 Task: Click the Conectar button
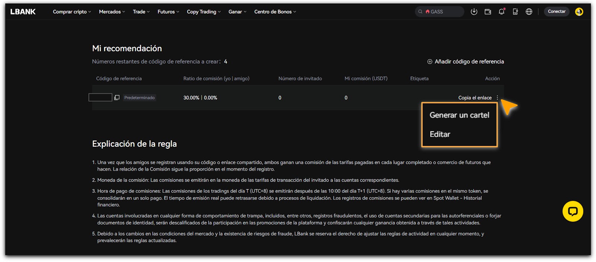pos(557,12)
